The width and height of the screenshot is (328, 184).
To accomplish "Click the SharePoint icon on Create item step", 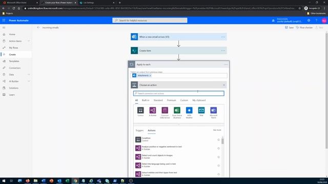I will (134, 51).
